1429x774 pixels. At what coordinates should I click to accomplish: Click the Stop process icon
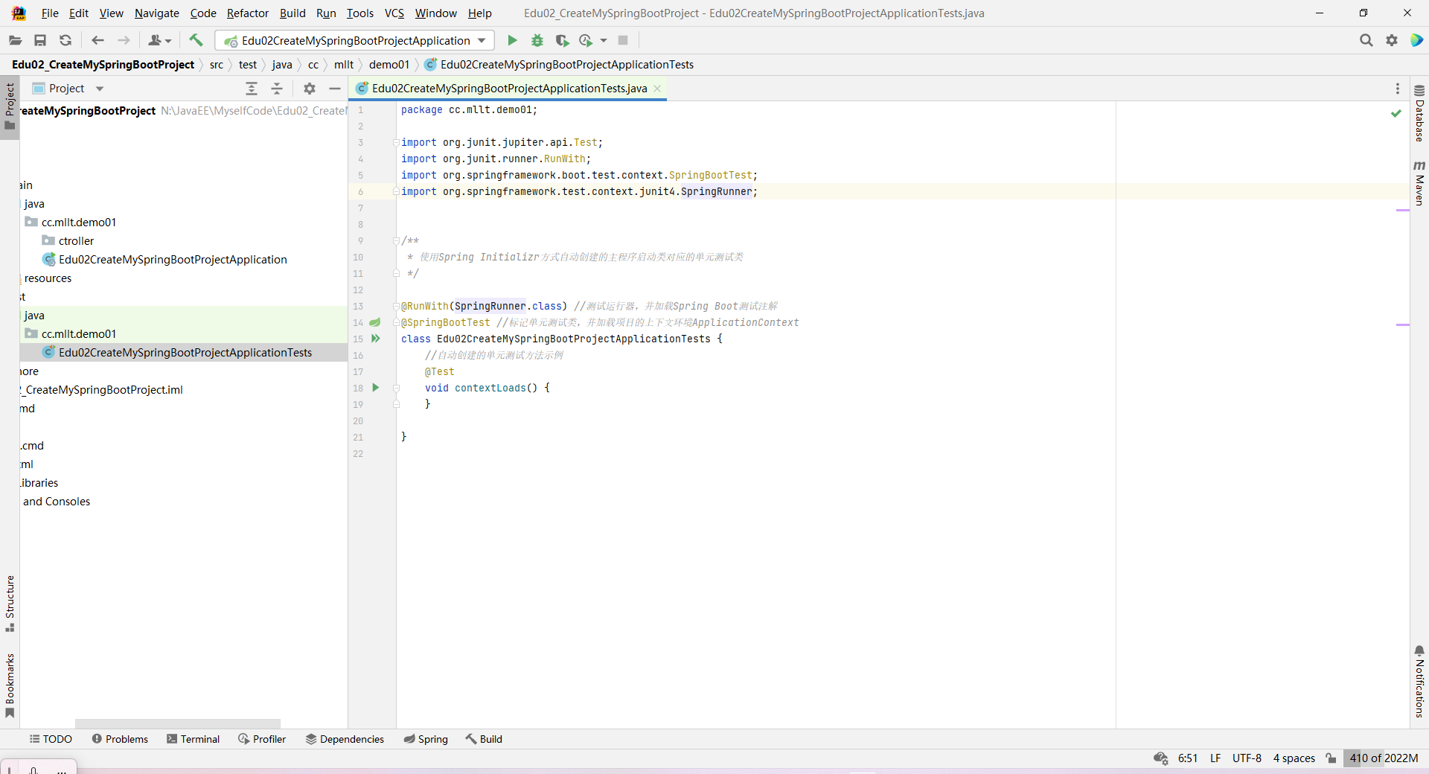pos(623,40)
